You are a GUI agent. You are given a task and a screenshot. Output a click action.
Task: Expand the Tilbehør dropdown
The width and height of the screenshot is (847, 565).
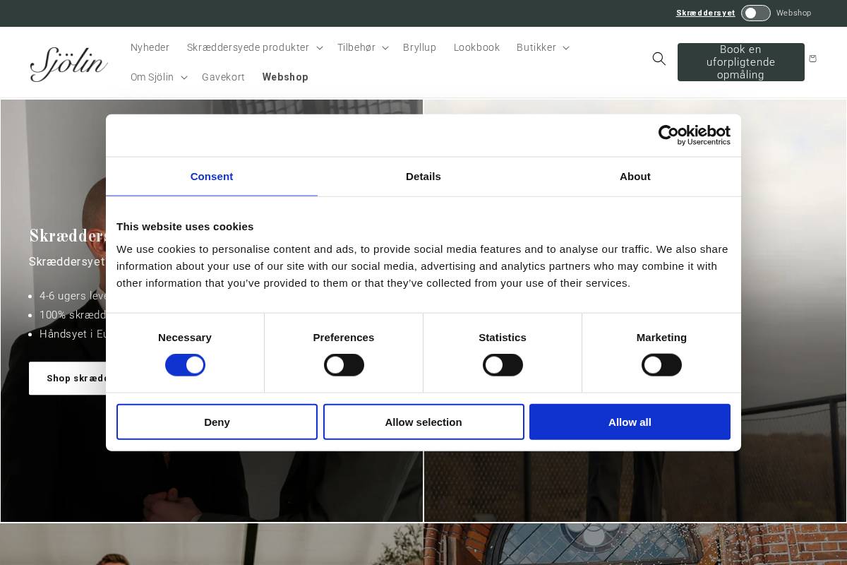[363, 47]
